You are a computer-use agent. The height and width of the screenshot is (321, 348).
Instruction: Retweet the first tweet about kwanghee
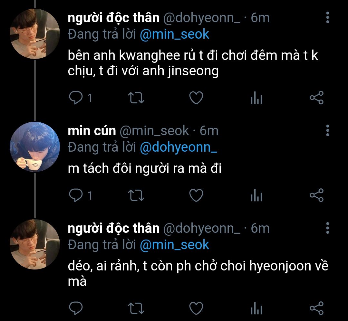[136, 98]
